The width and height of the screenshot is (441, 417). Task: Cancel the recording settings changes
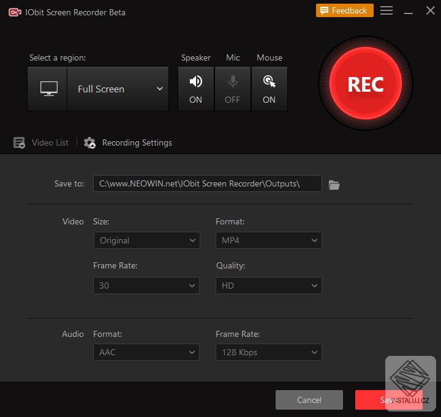(x=309, y=400)
